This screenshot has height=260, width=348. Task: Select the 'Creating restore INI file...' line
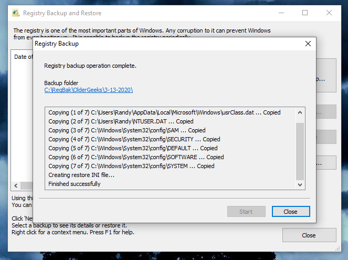(81, 175)
